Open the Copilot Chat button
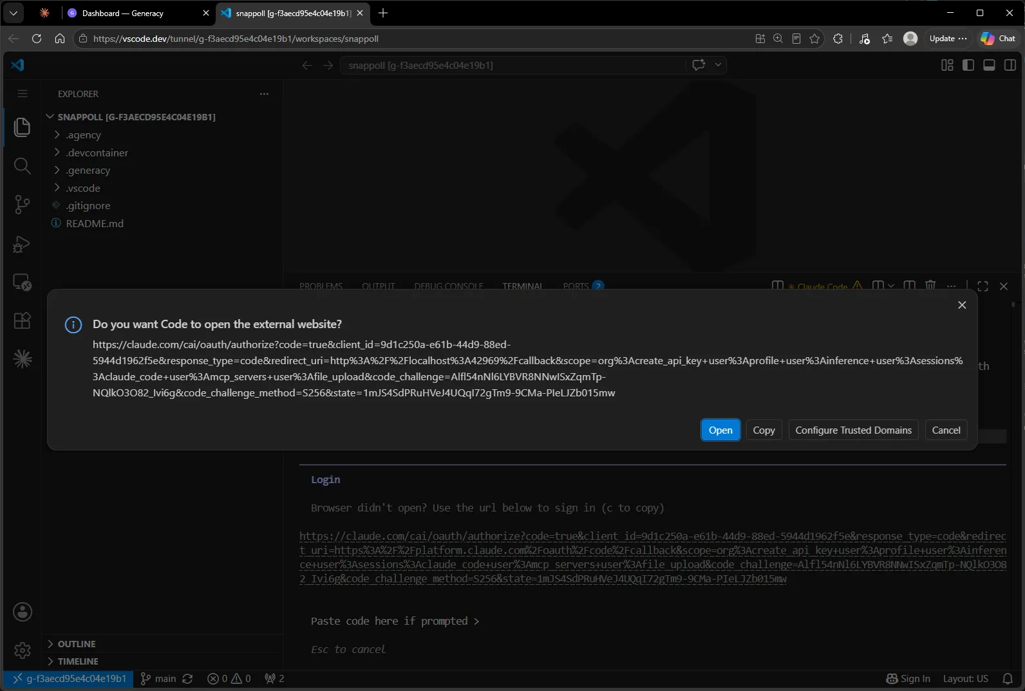The image size is (1025, 691). [998, 39]
